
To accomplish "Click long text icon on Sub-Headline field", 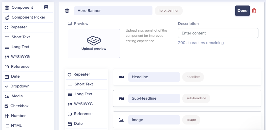I will [121, 98].
